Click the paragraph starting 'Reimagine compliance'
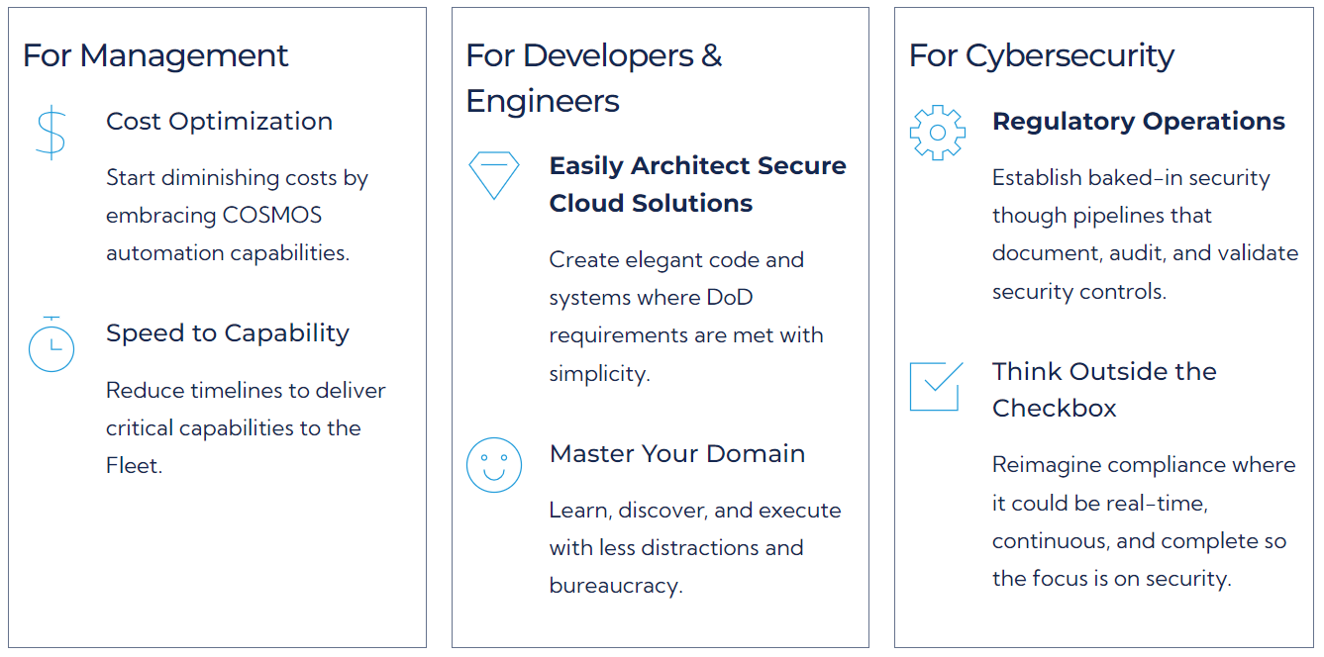Viewport: 1324px width, 657px height. click(x=1144, y=521)
